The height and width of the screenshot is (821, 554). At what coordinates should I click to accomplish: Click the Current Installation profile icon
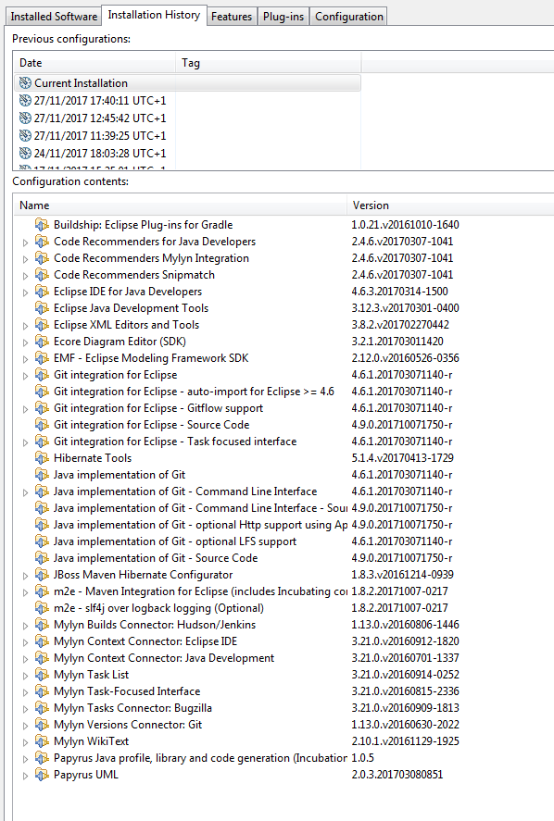pos(25,82)
